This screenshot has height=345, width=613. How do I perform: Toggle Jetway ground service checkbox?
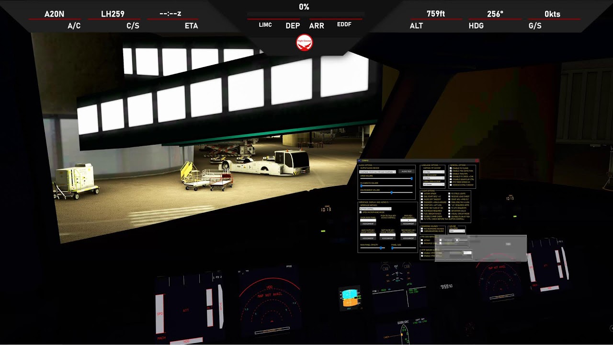coord(422,240)
